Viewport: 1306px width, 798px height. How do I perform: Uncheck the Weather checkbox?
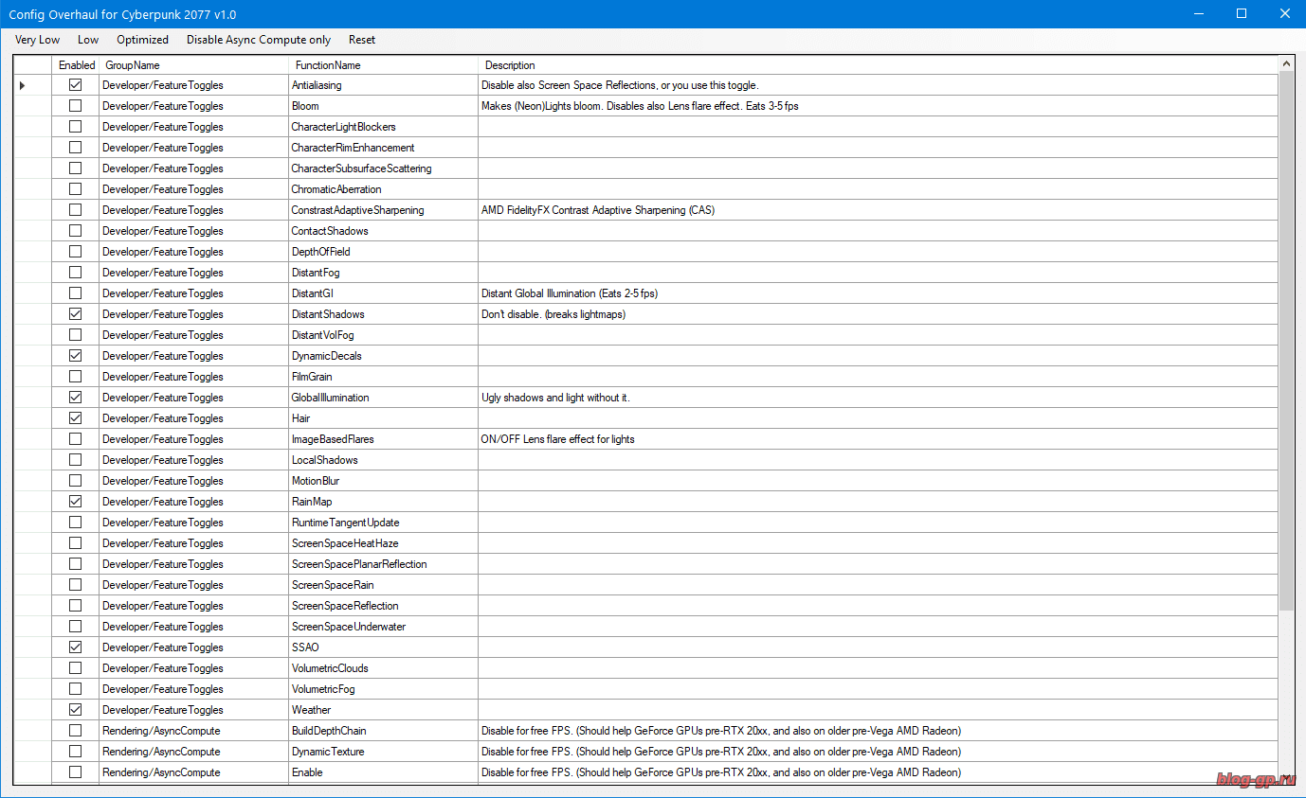point(76,710)
